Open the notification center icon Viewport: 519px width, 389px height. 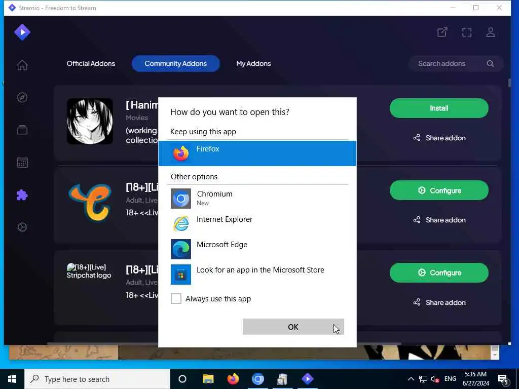pyautogui.click(x=503, y=379)
